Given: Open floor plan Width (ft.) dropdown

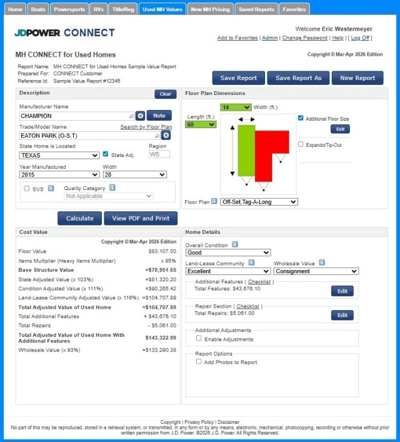Looking at the screenshot, I should pos(236,107).
